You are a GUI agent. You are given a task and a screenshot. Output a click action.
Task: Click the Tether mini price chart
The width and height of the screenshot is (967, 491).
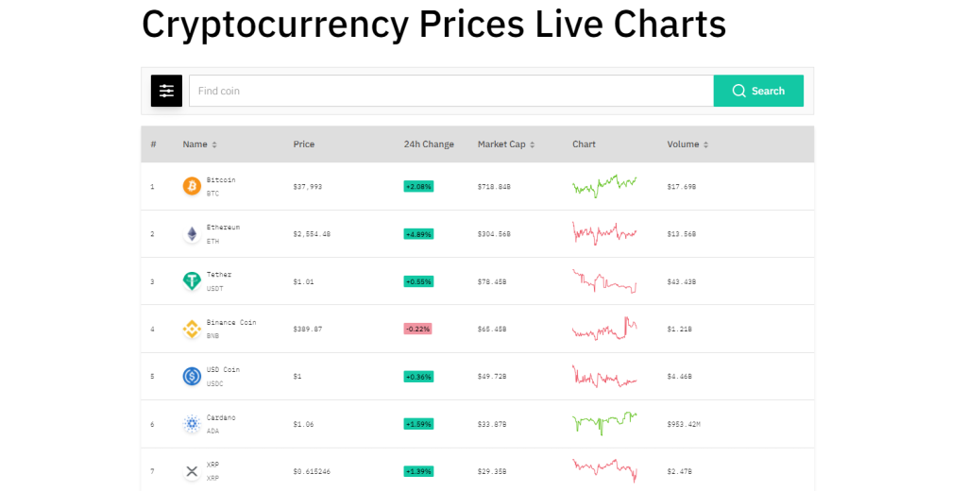[x=604, y=281]
